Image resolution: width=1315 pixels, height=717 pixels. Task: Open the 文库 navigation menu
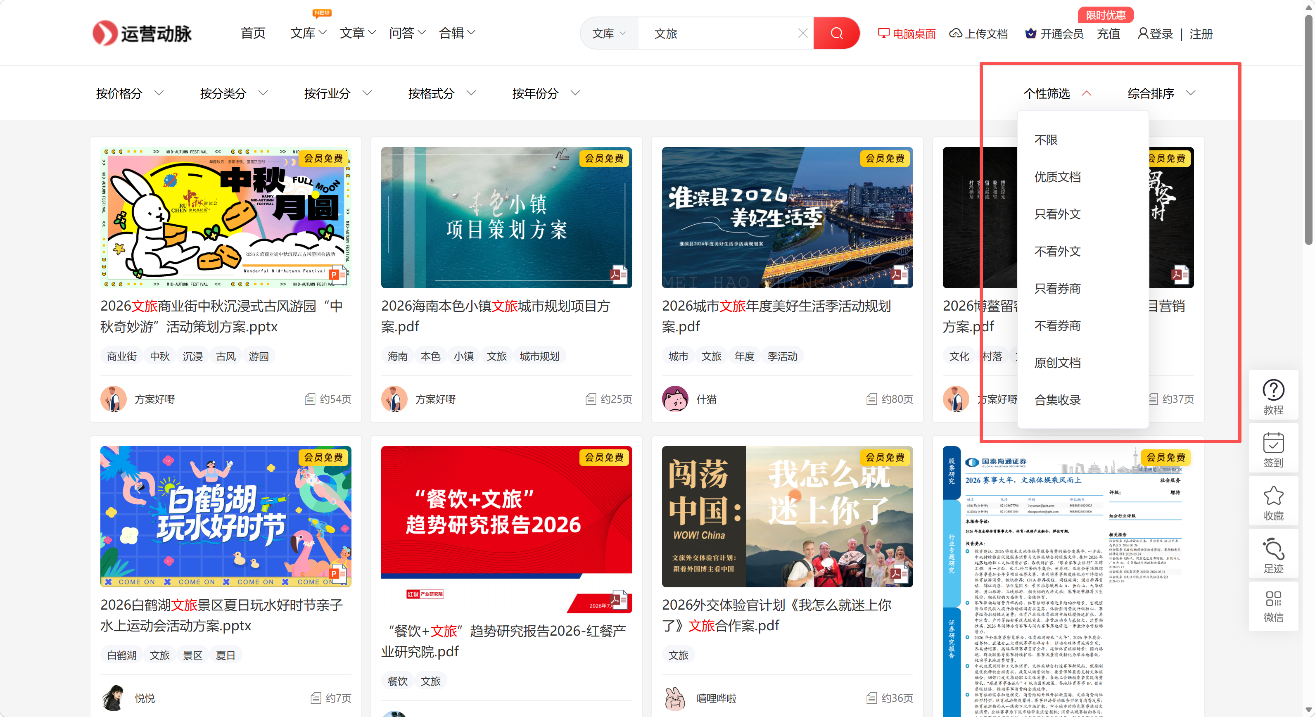click(x=309, y=33)
